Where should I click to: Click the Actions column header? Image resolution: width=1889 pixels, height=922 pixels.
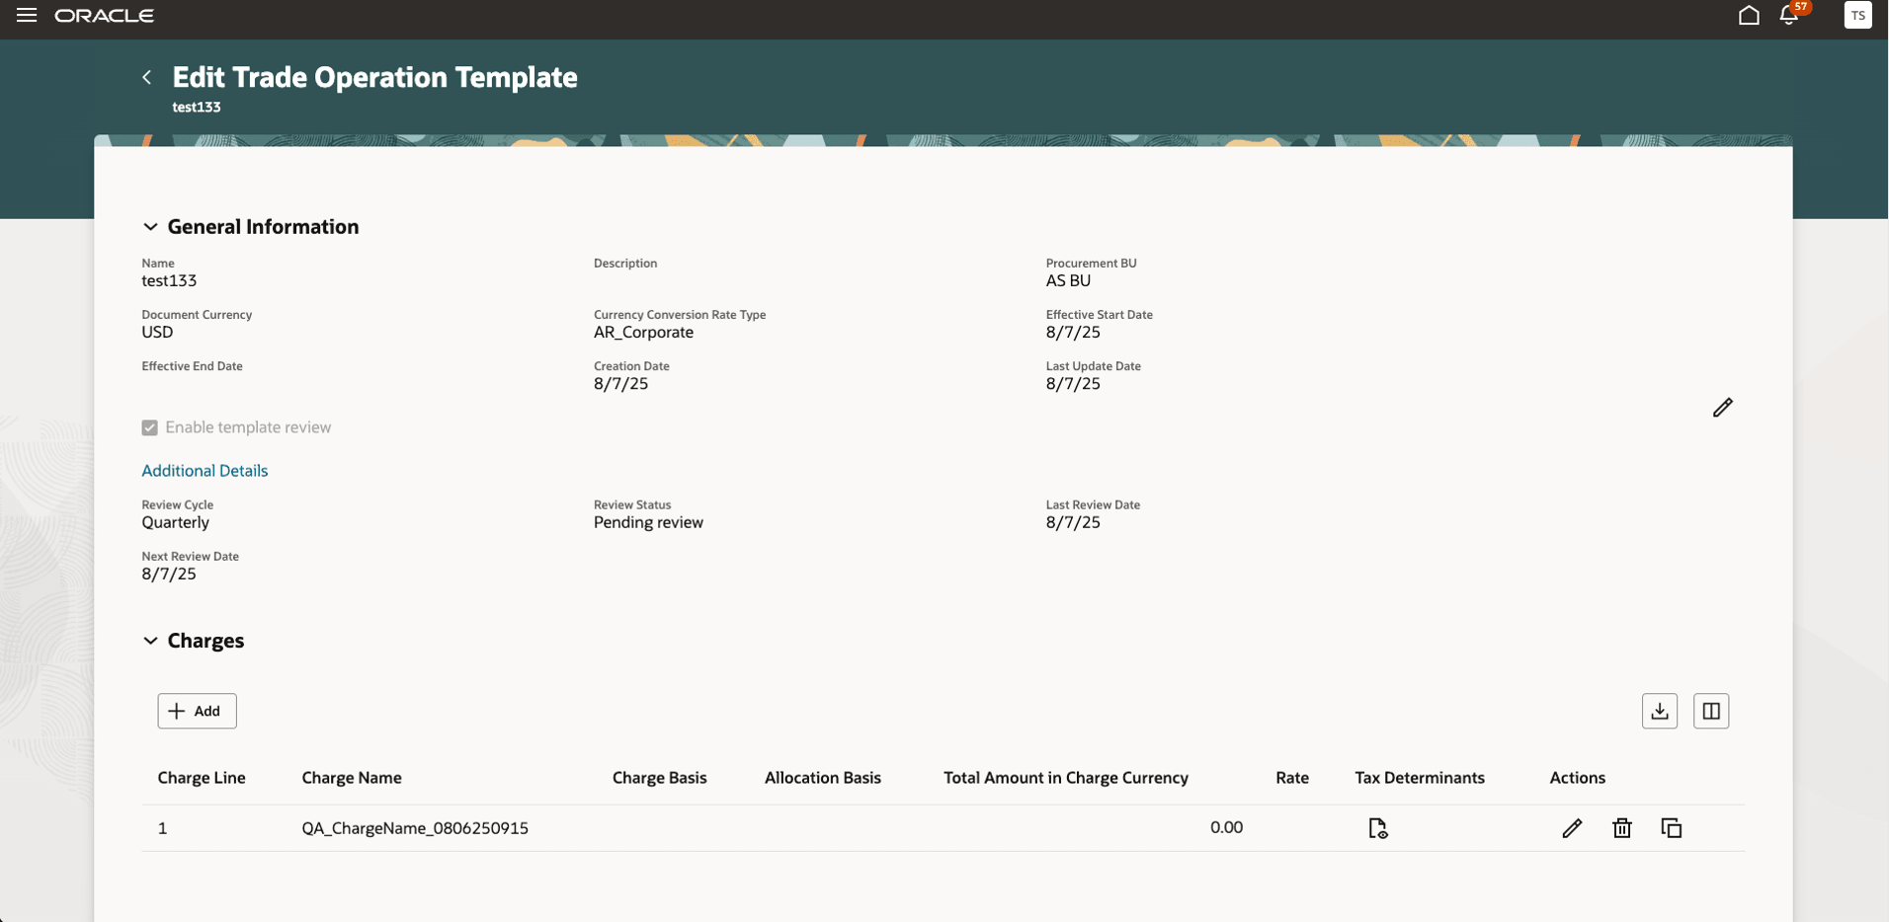click(1577, 778)
